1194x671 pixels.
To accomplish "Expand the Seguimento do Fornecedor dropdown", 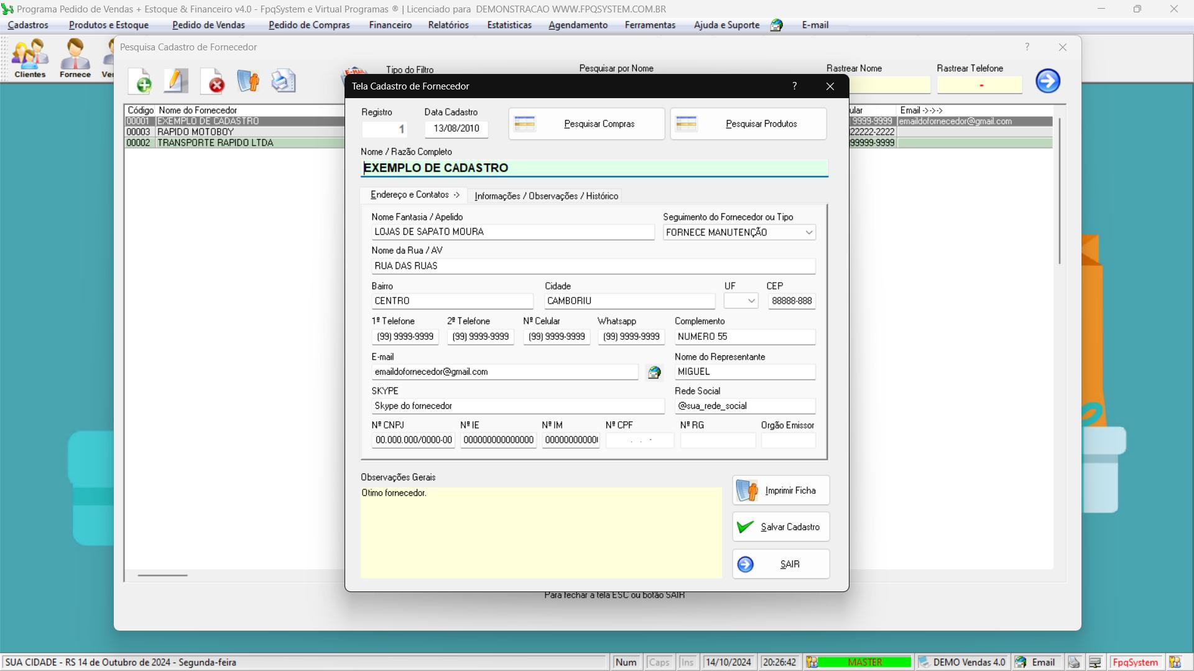I will pyautogui.click(x=808, y=232).
